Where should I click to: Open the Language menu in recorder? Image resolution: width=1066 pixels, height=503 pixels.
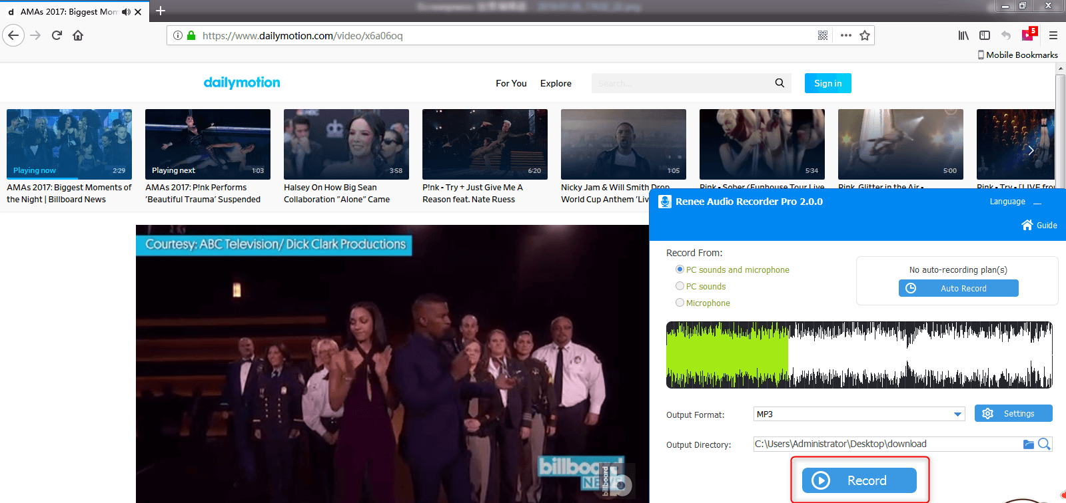pyautogui.click(x=1007, y=202)
